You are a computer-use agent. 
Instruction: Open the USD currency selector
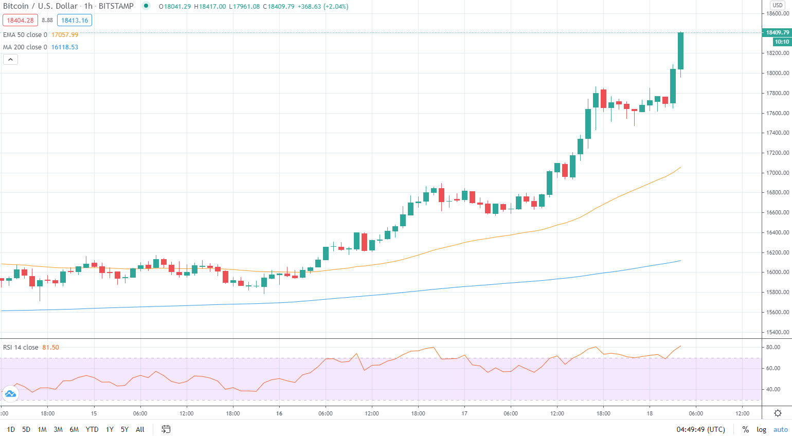[x=777, y=5]
